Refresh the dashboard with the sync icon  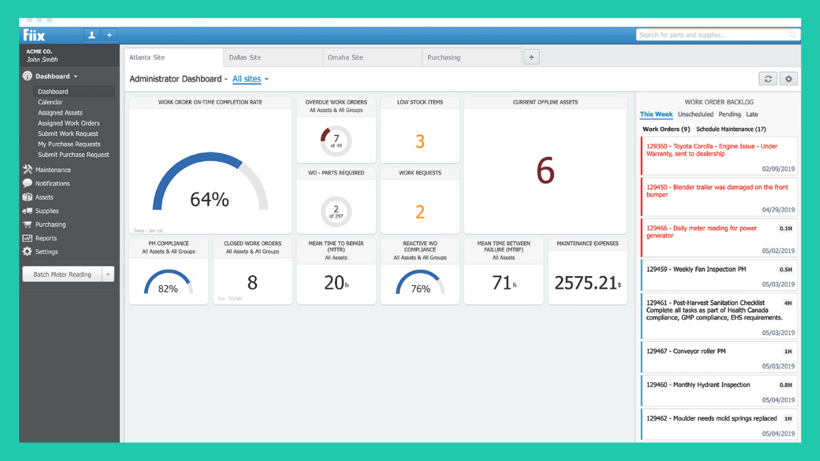coord(768,78)
